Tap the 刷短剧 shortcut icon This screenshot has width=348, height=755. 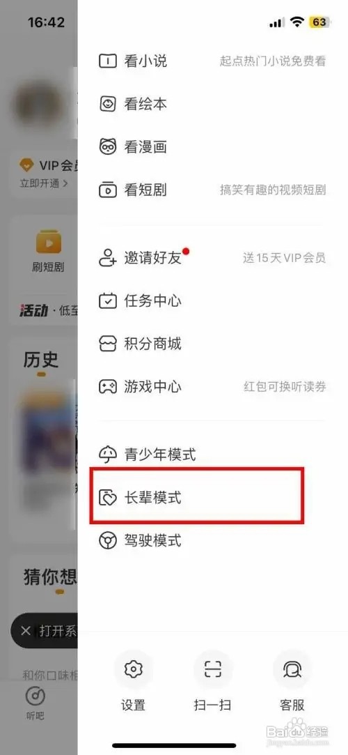click(x=48, y=243)
